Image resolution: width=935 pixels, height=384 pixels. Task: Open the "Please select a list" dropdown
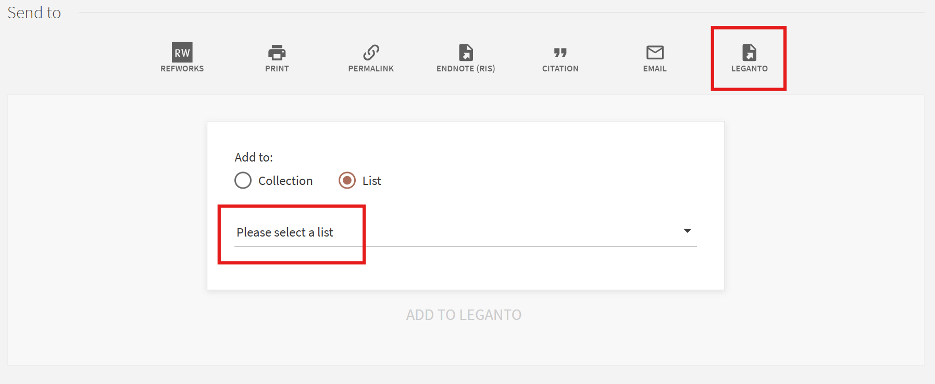(284, 232)
